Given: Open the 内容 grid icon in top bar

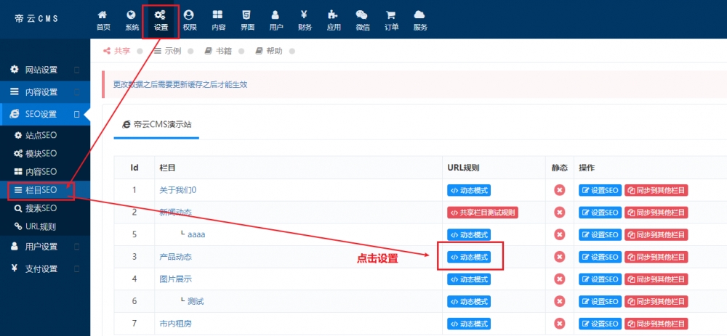Looking at the screenshot, I should (x=218, y=20).
